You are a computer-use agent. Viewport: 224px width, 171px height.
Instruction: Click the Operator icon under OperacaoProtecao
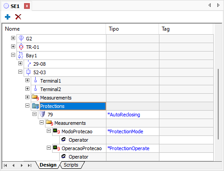64,156
